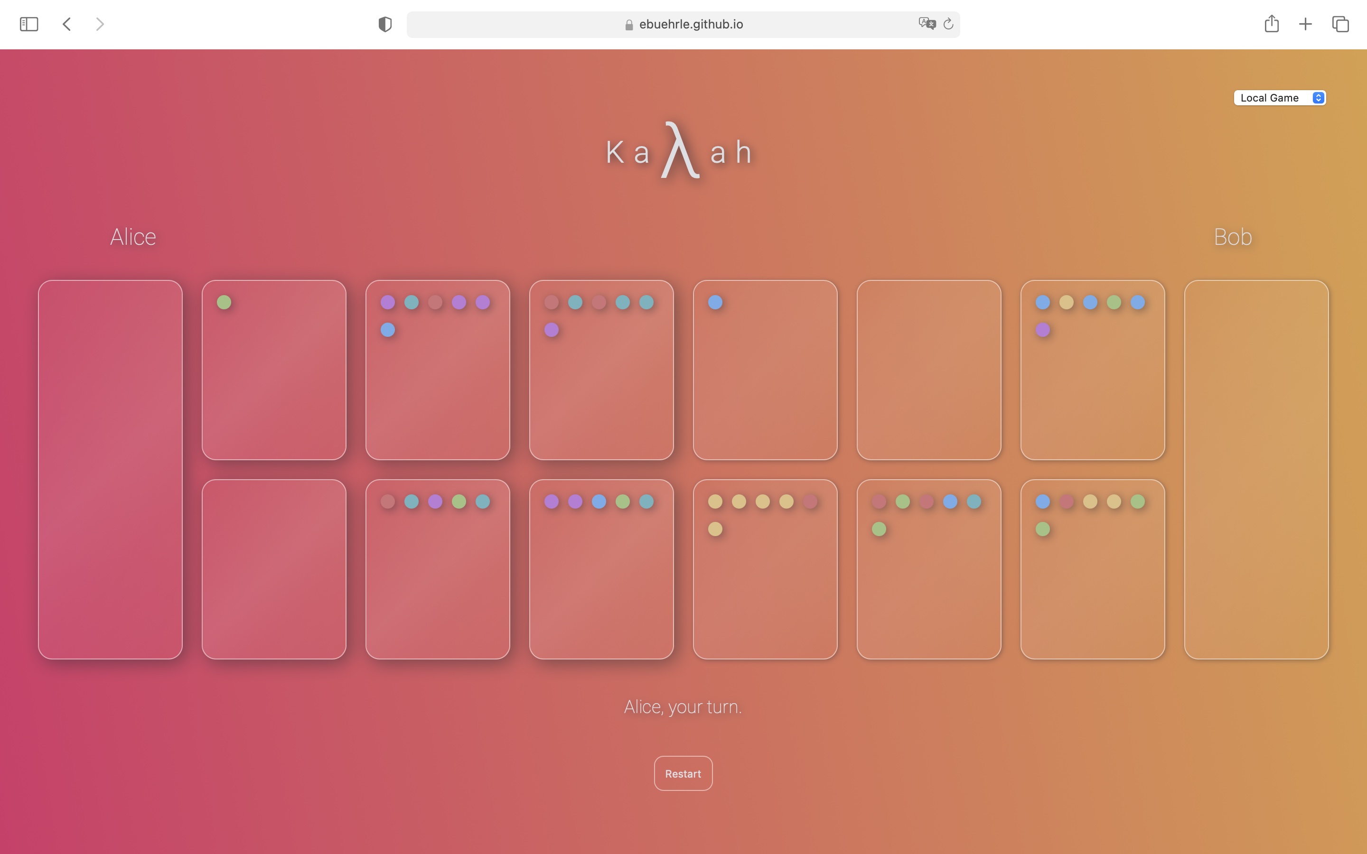Toggle the Safari sidebar icon

pyautogui.click(x=29, y=24)
